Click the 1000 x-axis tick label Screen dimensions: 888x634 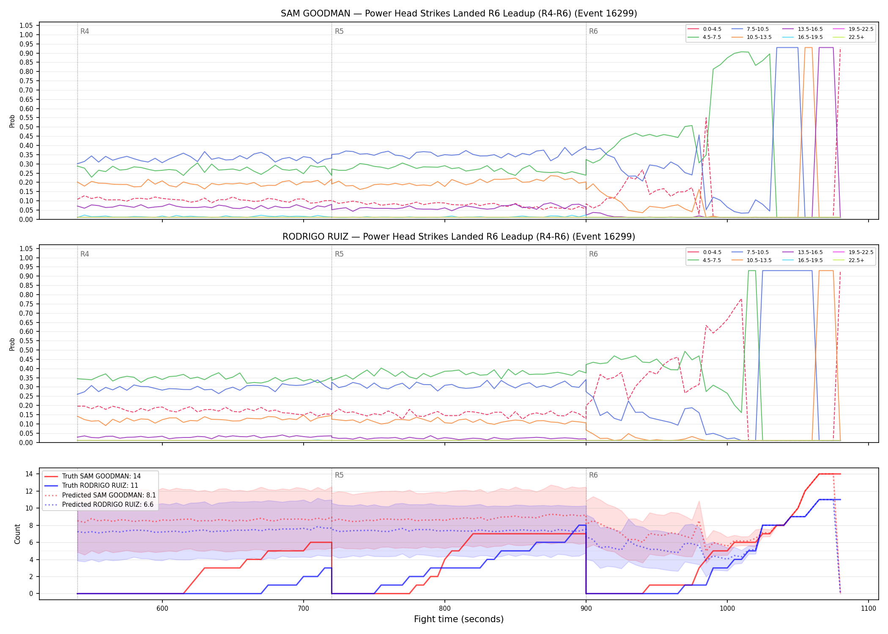tap(727, 608)
